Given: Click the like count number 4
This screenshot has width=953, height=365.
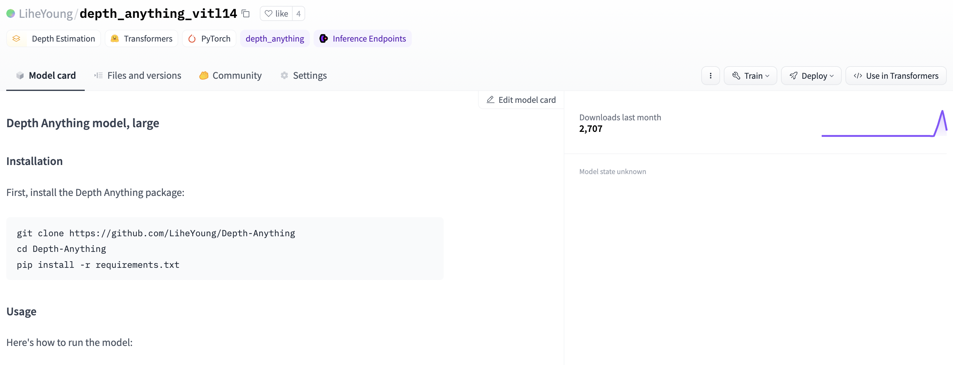Looking at the screenshot, I should tap(299, 14).
